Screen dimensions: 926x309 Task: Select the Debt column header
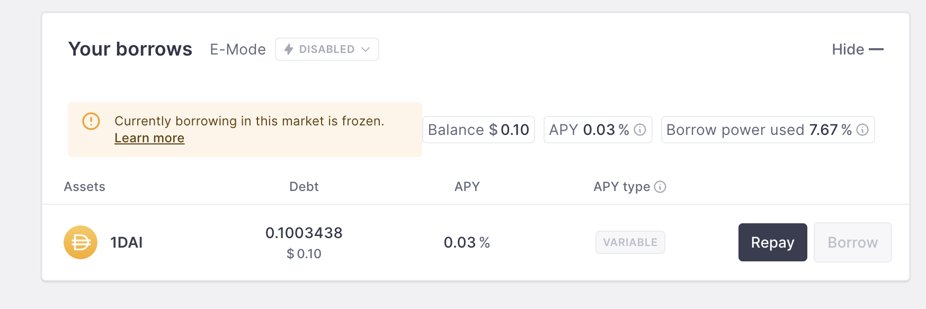point(304,187)
